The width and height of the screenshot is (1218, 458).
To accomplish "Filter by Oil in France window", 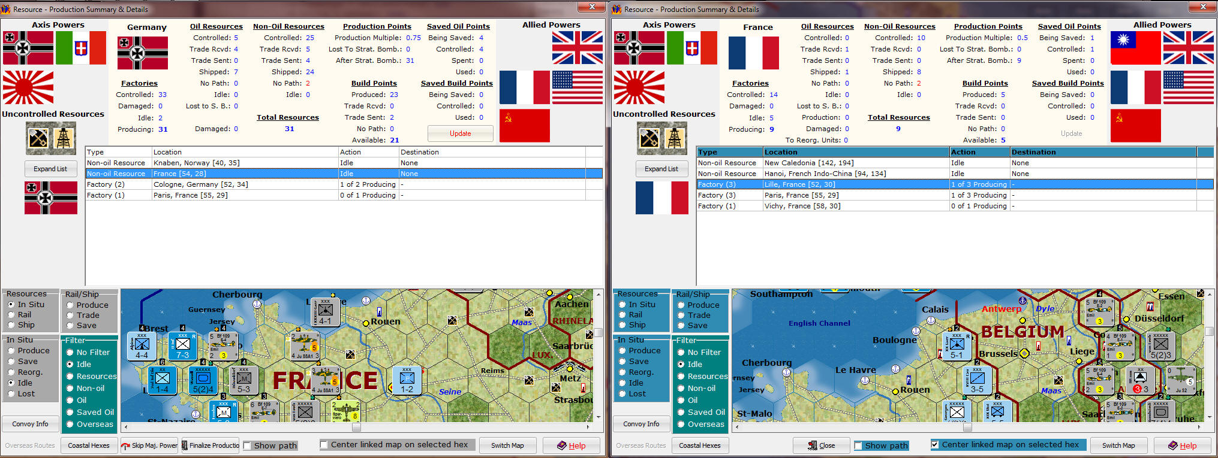I will (x=681, y=401).
